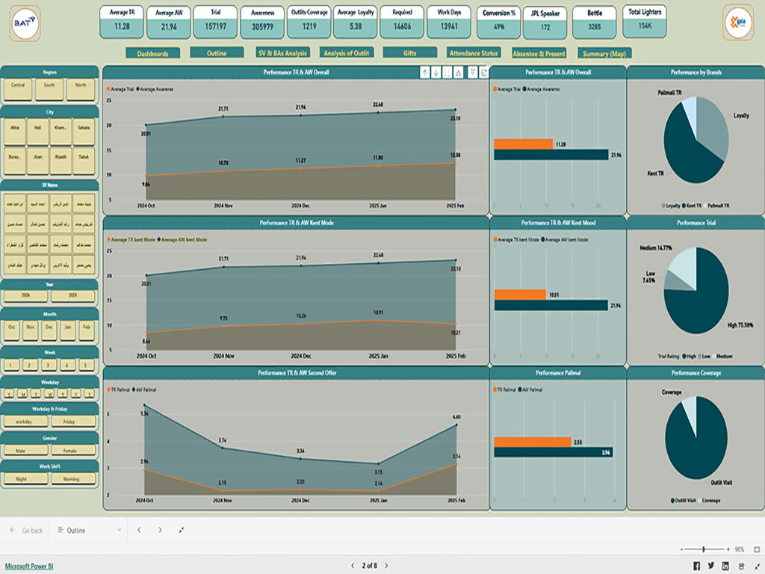Click the zoom slider handle
Viewport: 765px width, 574px height.
click(x=704, y=549)
